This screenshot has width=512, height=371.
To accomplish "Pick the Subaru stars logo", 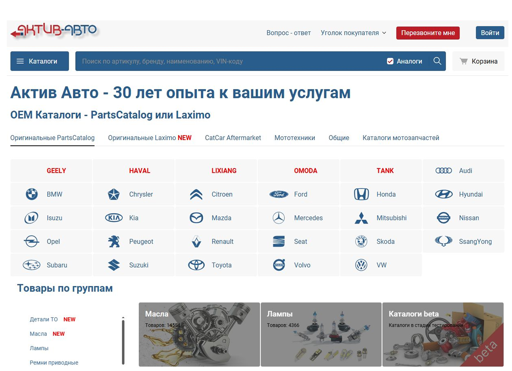I will click(32, 265).
